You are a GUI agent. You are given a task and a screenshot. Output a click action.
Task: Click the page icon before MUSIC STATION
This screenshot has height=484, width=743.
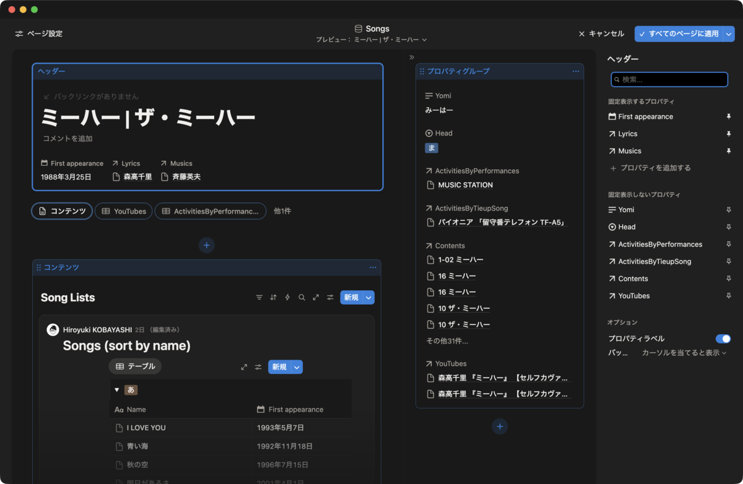[x=430, y=185]
